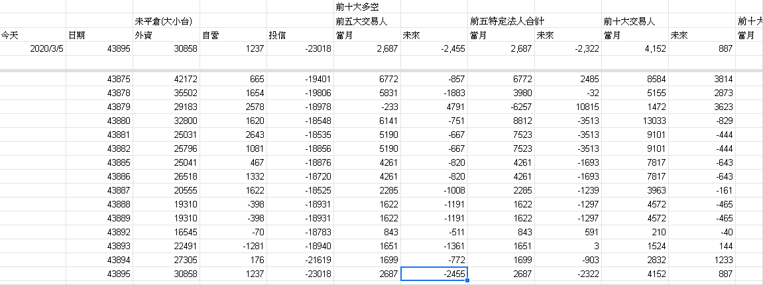This screenshot has width=763, height=285.
Task: Select the 外資 header cell
Action: (x=166, y=35)
